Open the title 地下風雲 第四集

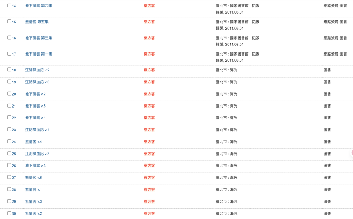pos(38,6)
